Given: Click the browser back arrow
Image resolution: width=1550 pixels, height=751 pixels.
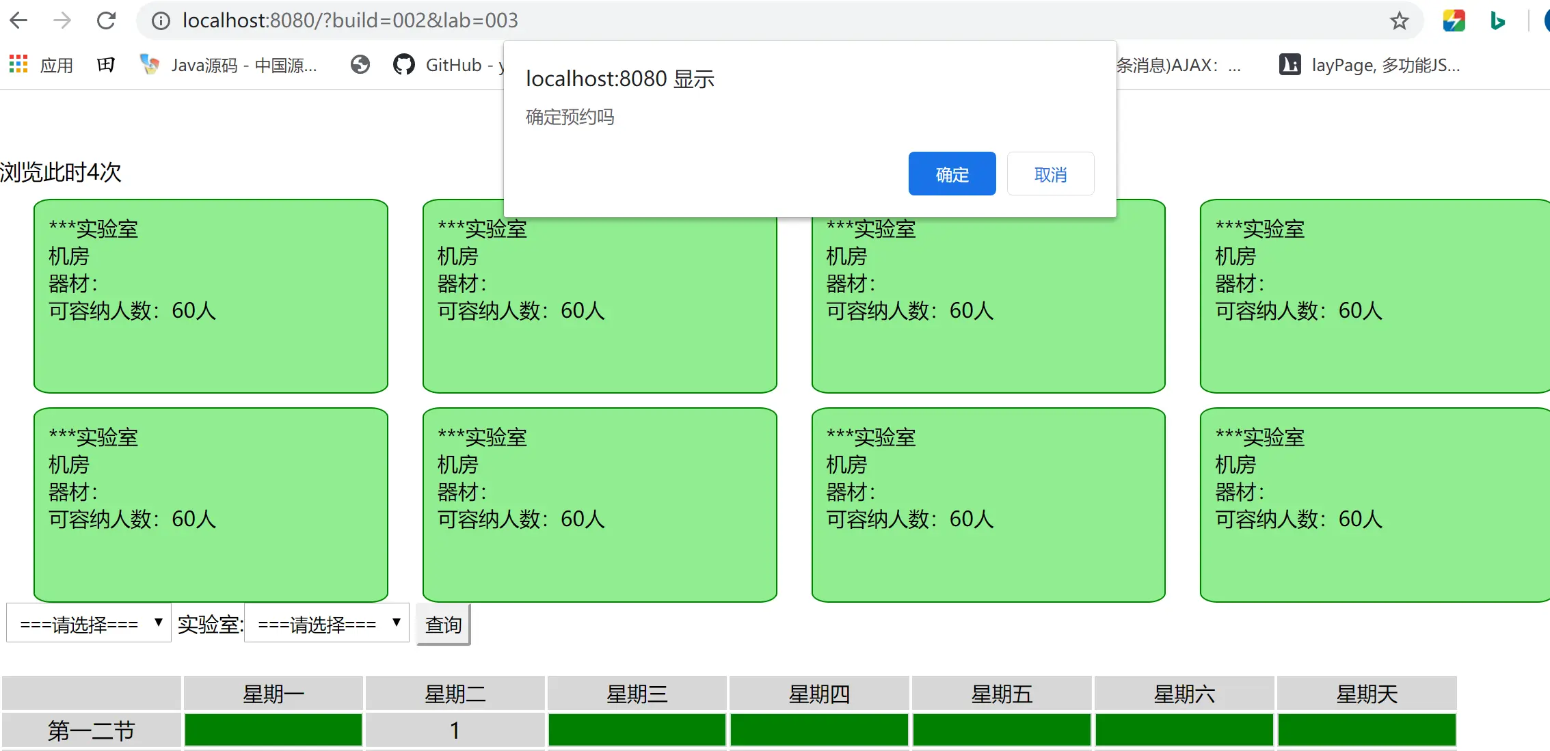Looking at the screenshot, I should click(x=19, y=21).
